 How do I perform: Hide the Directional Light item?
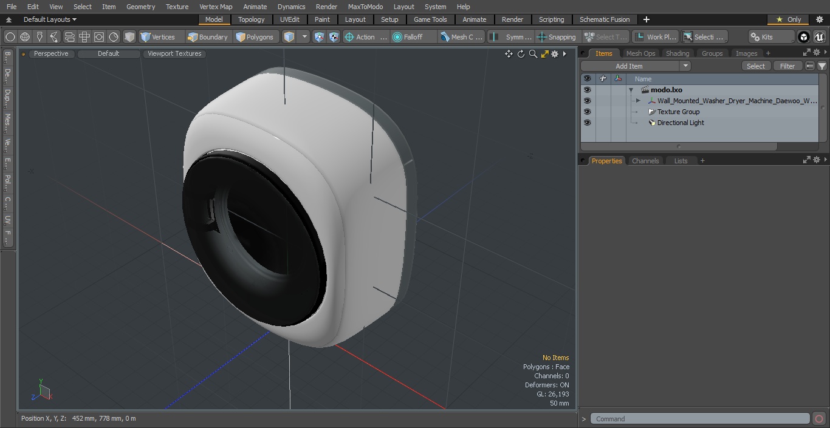coord(587,123)
